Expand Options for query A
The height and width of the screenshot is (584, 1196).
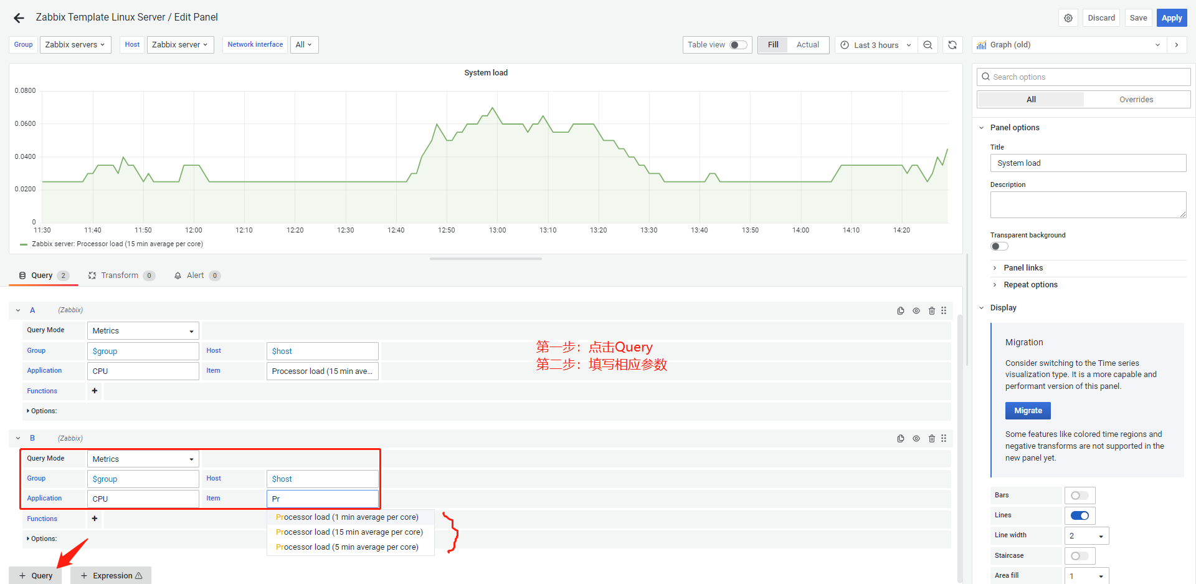point(41,411)
